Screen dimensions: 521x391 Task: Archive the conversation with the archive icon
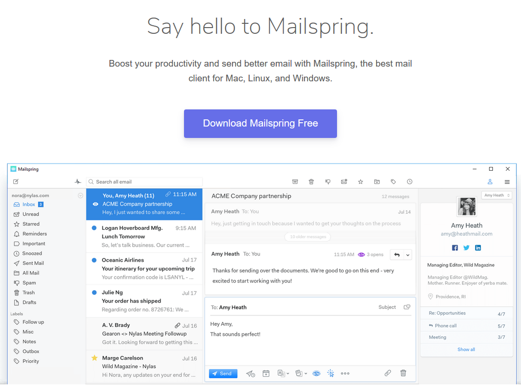coord(295,182)
